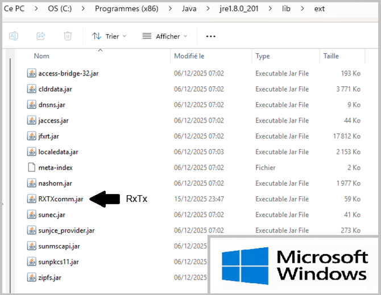
Task: Select the zipfs.jar file icon
Action: click(x=32, y=277)
